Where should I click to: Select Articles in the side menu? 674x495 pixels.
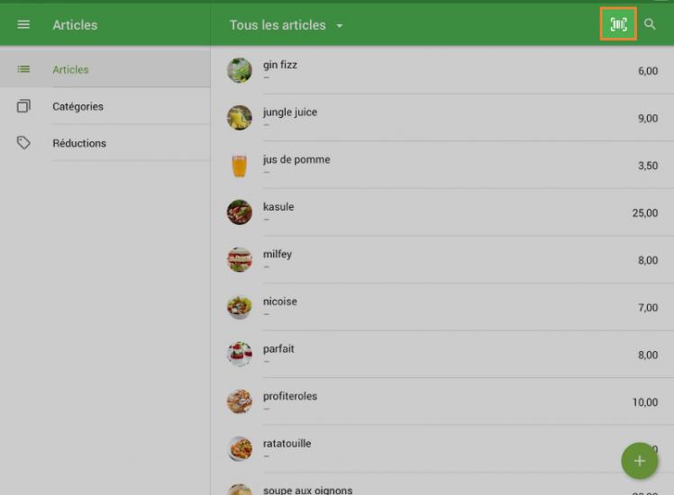(70, 69)
